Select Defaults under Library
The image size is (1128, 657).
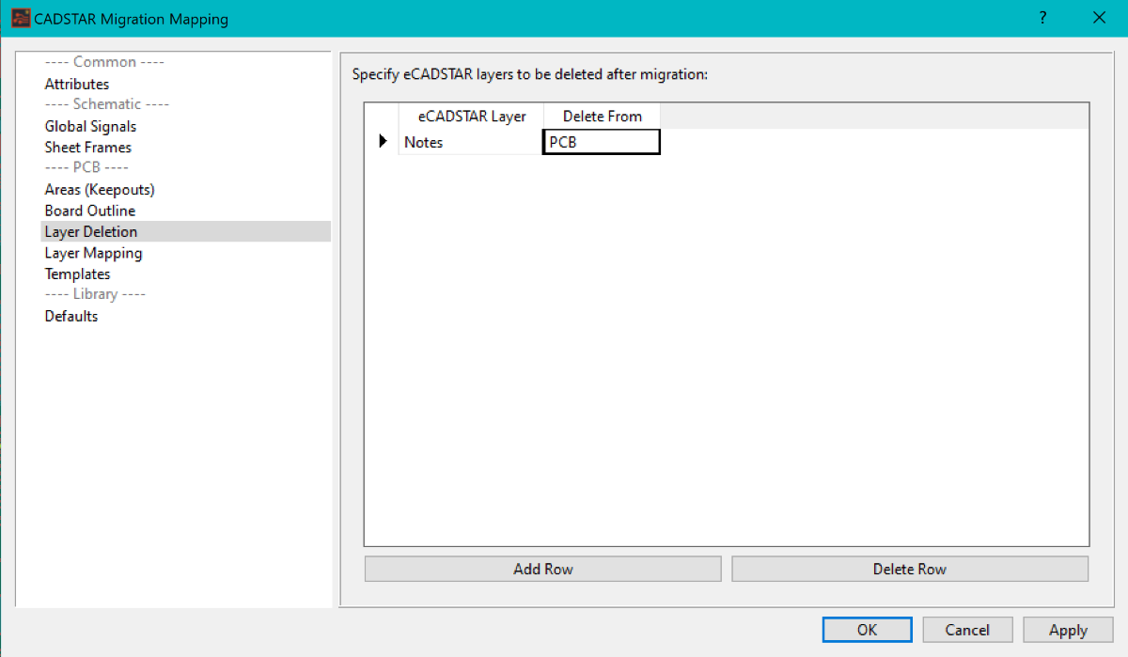pos(71,316)
